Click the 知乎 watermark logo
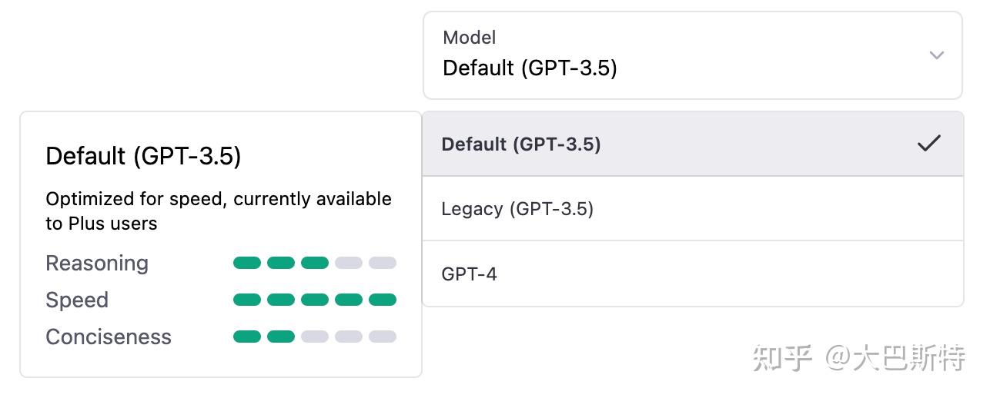The image size is (990, 398). [782, 359]
